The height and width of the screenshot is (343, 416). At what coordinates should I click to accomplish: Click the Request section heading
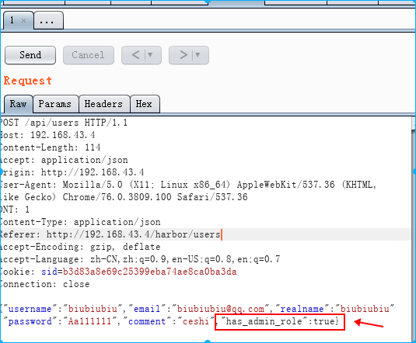[27, 81]
